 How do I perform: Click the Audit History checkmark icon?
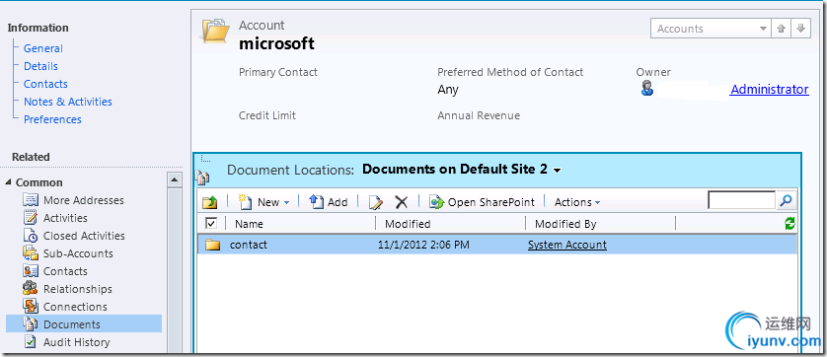tap(31, 341)
